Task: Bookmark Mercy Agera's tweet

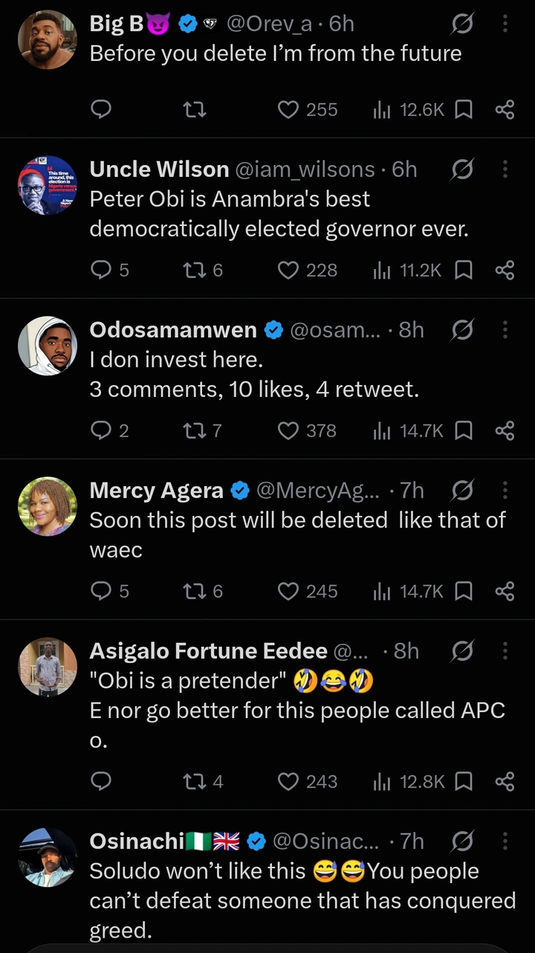Action: (464, 592)
